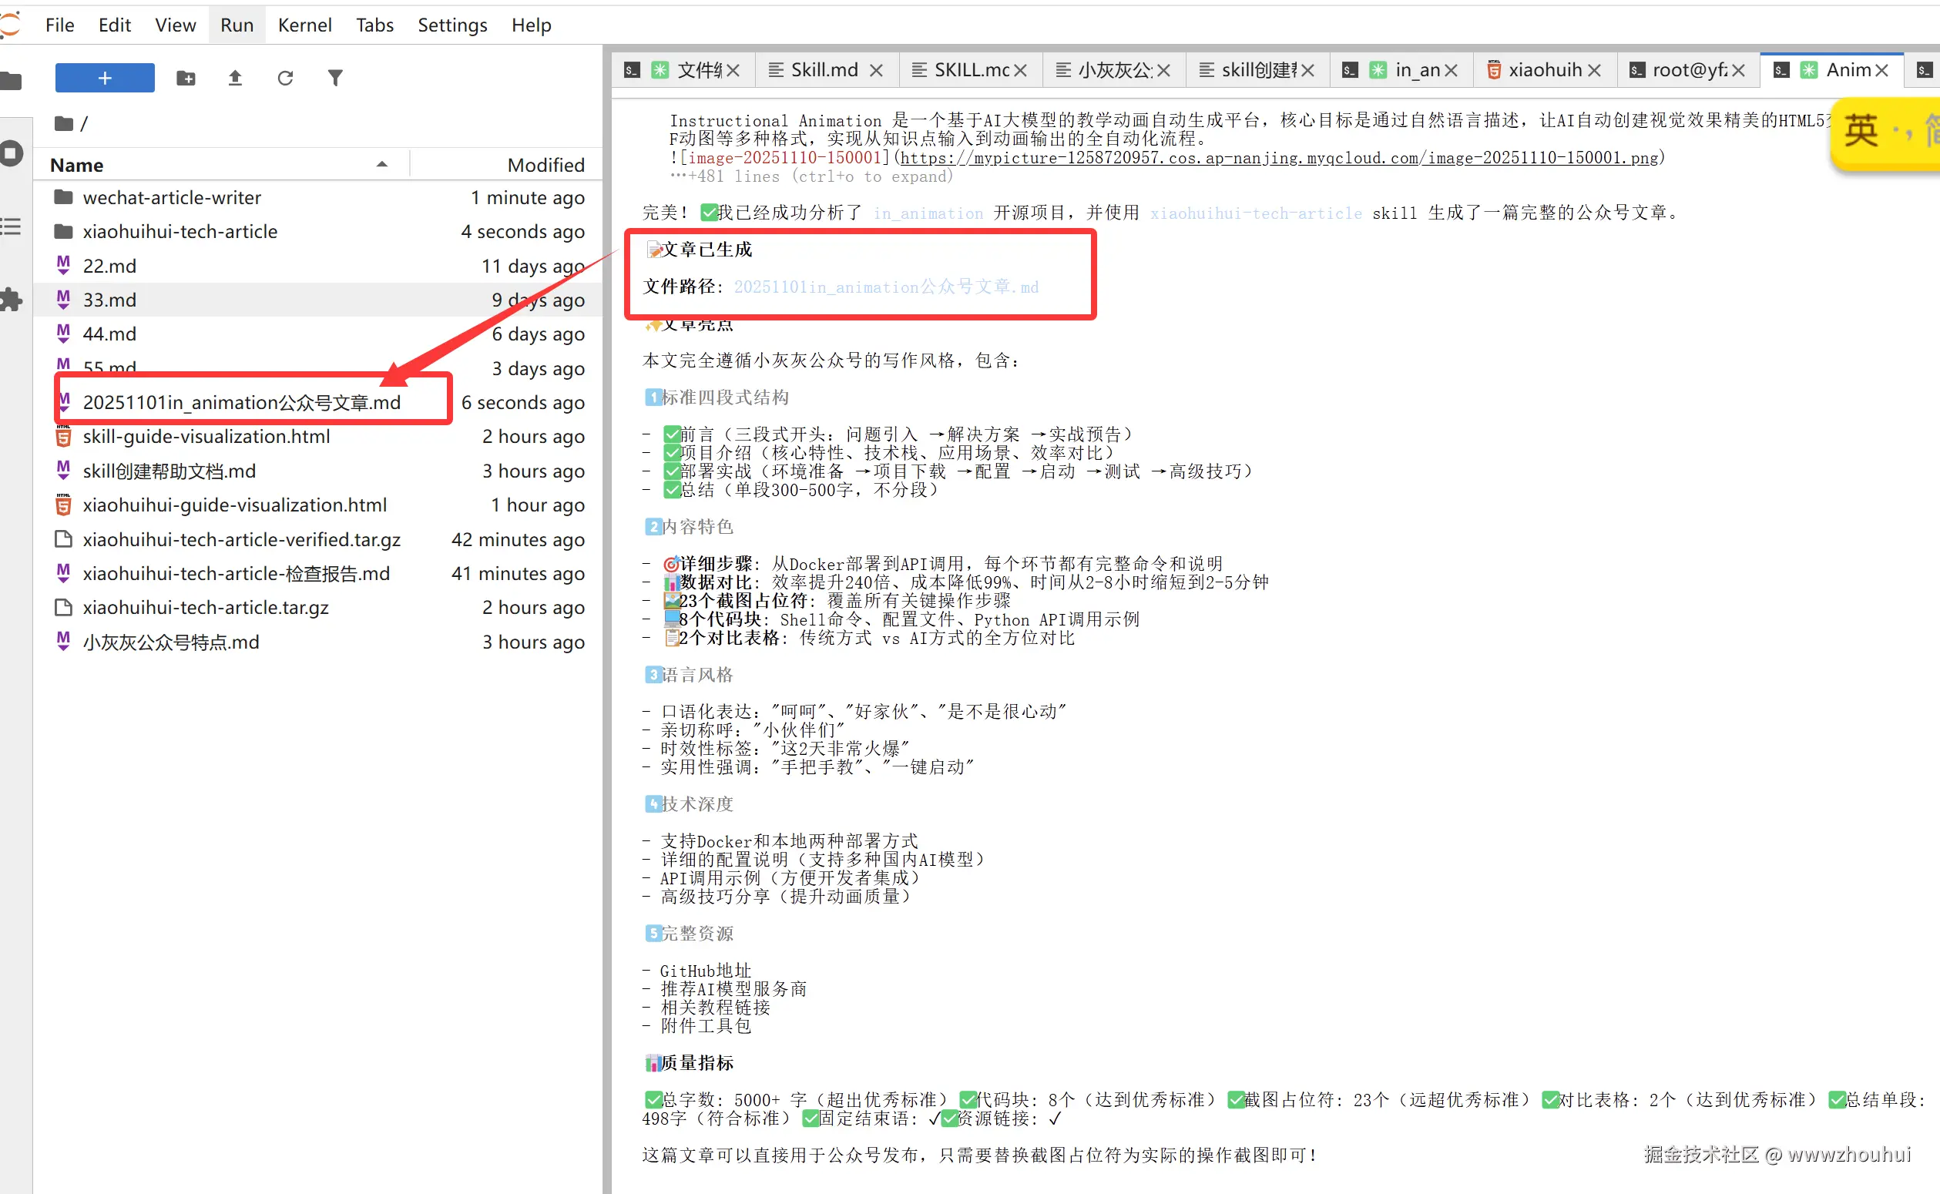Viewport: 1940px width, 1194px height.
Task: Click the blue New Launcher plus button
Action: (104, 78)
